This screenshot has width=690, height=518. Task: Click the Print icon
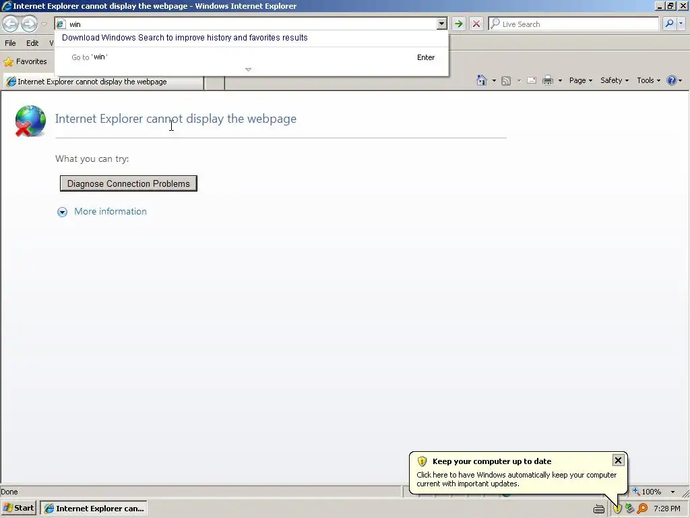[x=547, y=80]
